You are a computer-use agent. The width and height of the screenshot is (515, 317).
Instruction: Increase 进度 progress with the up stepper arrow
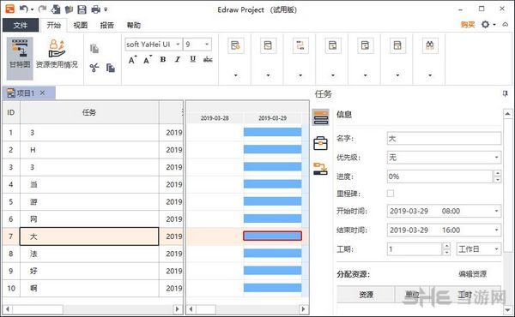click(497, 173)
